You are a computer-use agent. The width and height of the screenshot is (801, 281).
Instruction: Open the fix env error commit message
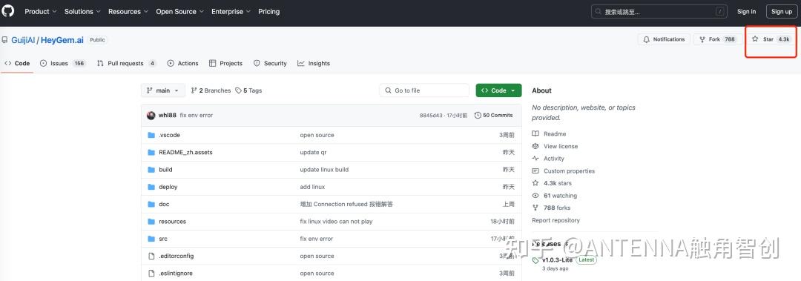[196, 116]
